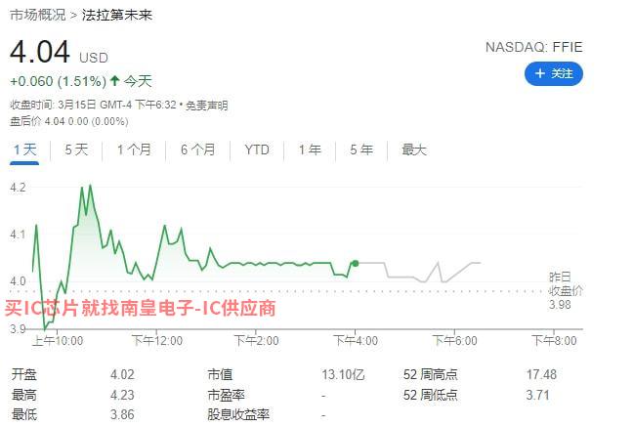Click the 盘后价 4.04 after-hours text
Image resolution: width=633 pixels, height=427 pixels.
tap(69, 121)
